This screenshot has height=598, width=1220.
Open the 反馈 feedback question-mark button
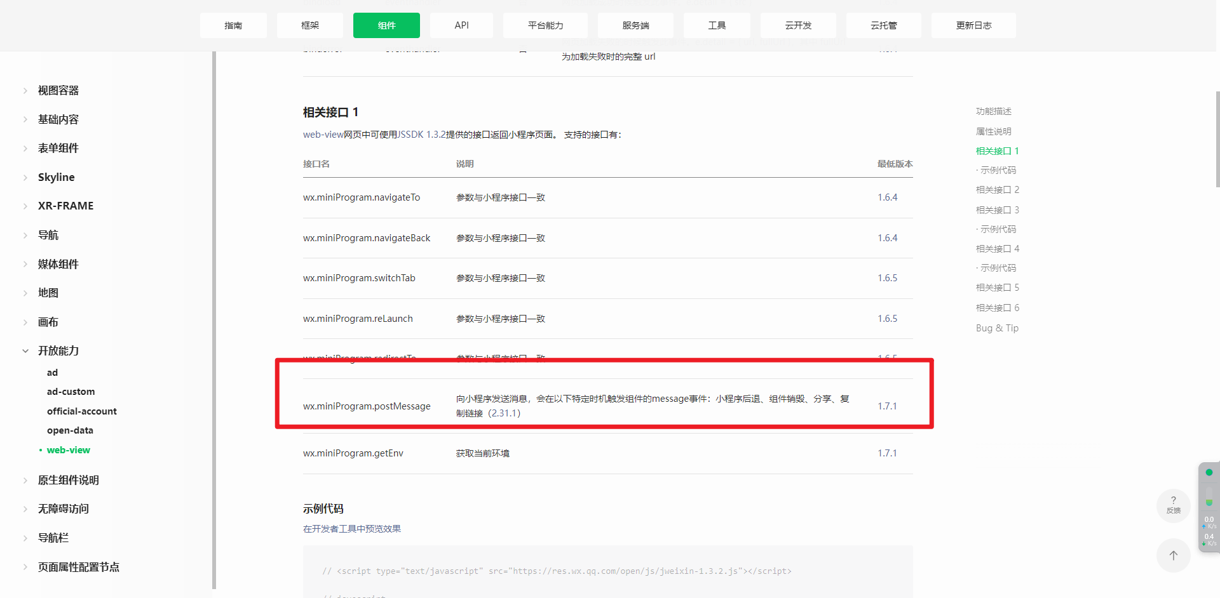click(x=1173, y=505)
